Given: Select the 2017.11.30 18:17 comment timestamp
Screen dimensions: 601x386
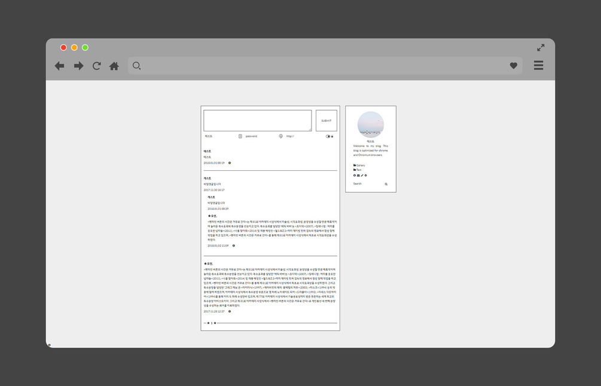Looking at the screenshot, I should 214,190.
